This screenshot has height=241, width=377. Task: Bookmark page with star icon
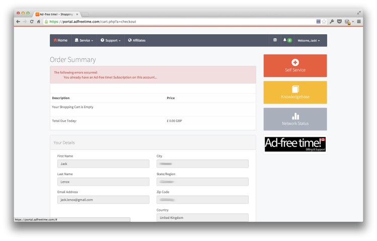tap(325, 22)
